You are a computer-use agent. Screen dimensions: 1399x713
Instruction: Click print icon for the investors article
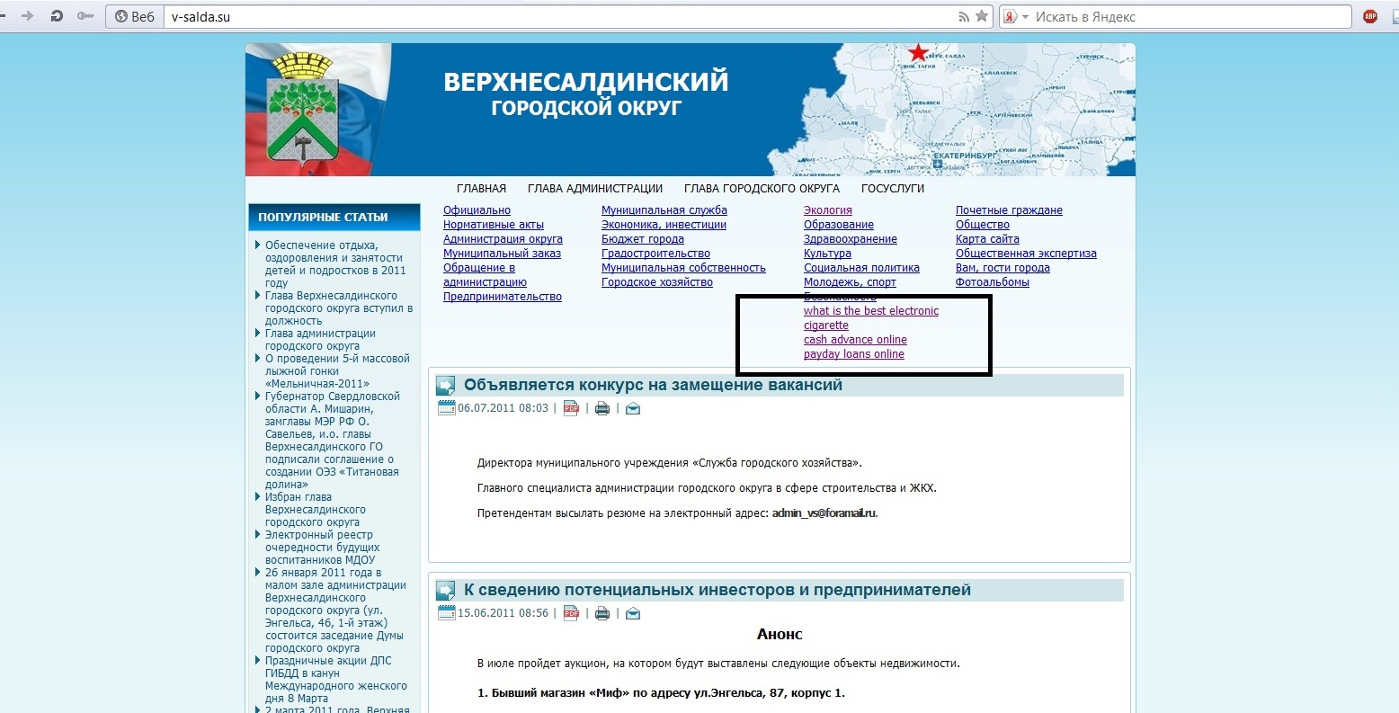(602, 613)
